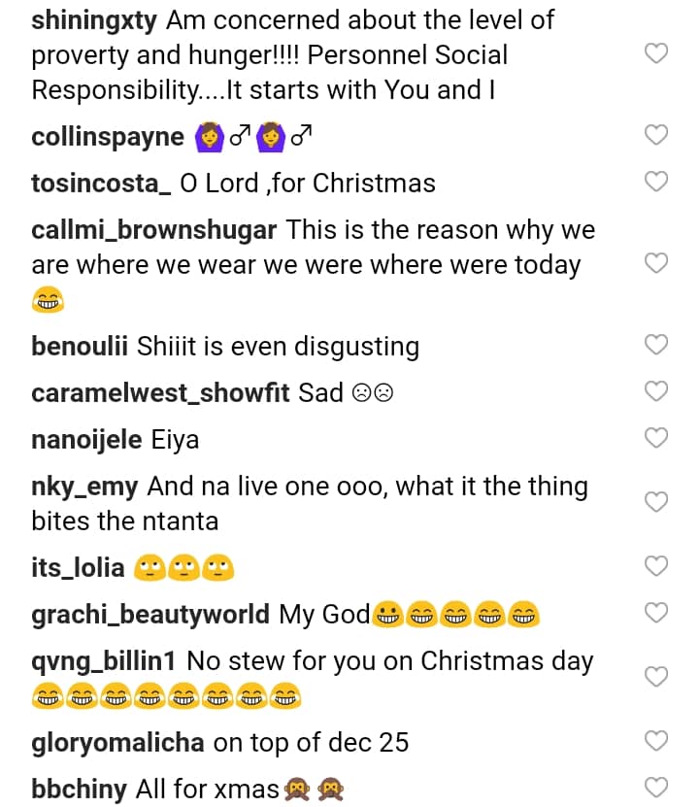Tap heart next to caramelwest_showfit's 'Sad' comment
The height and width of the screenshot is (807, 699).
click(657, 391)
